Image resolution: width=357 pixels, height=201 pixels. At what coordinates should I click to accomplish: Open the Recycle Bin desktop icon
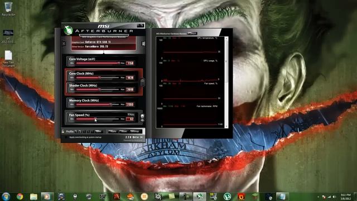(x=8, y=9)
